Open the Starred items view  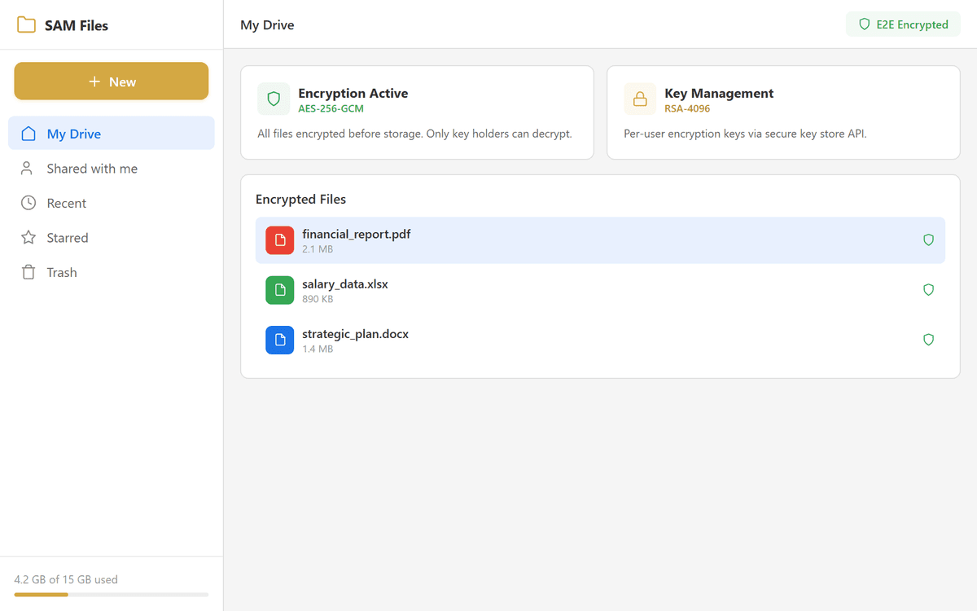(68, 238)
